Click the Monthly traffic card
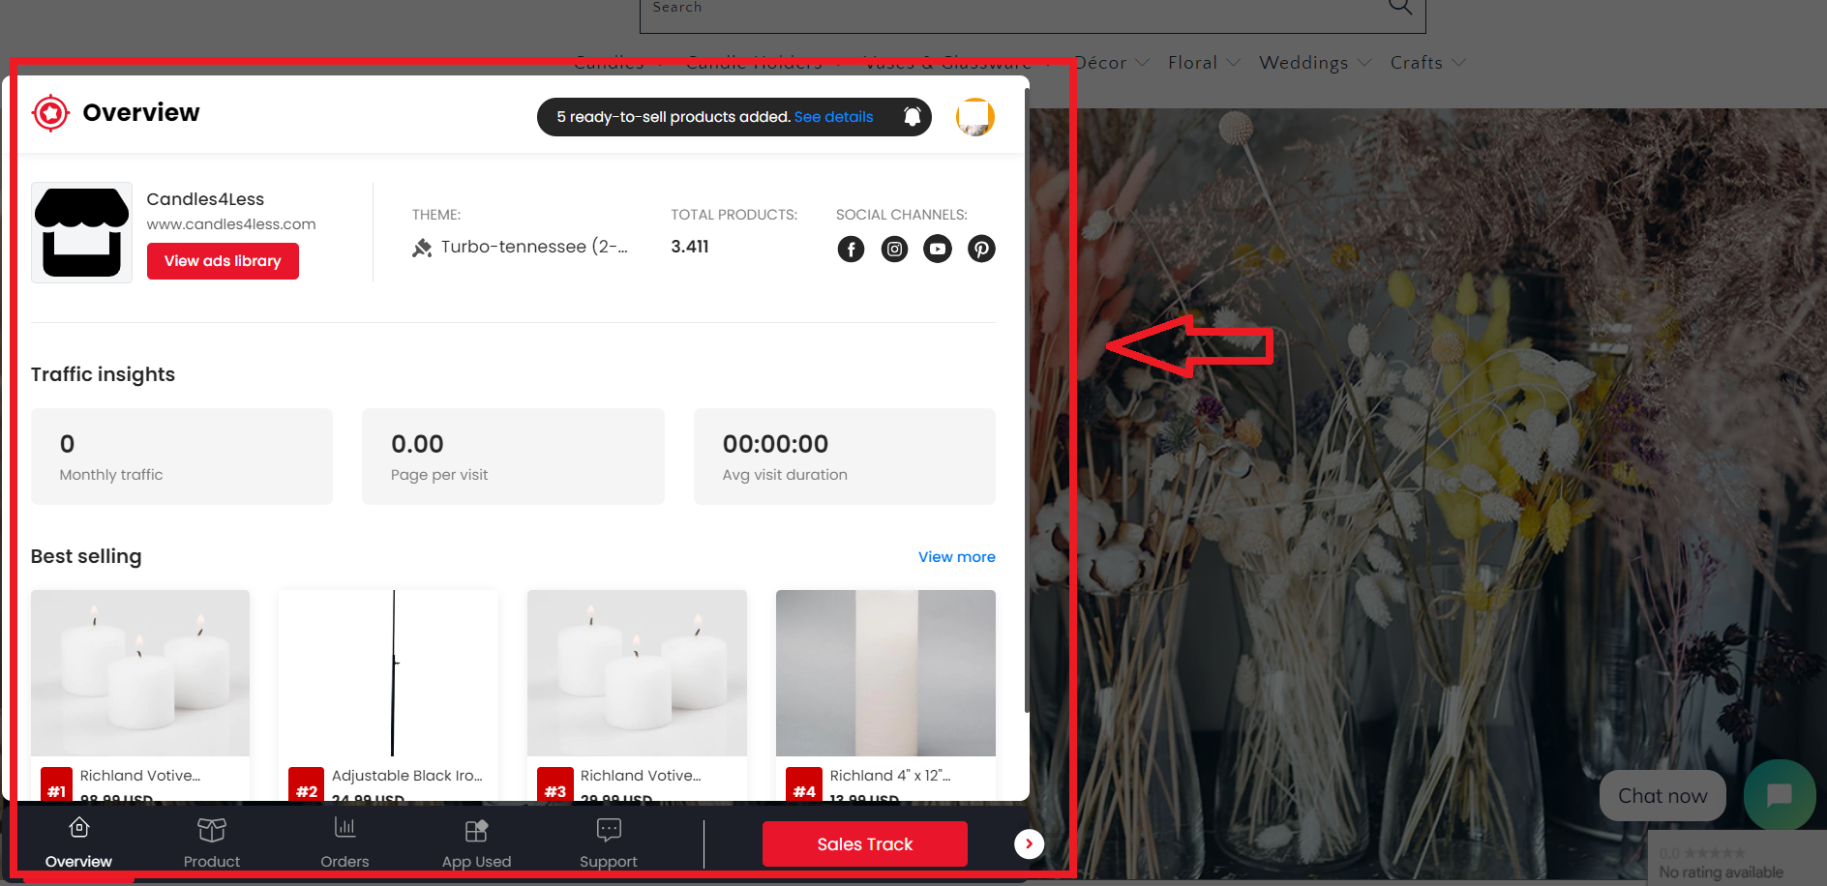The image size is (1827, 886). click(x=182, y=457)
